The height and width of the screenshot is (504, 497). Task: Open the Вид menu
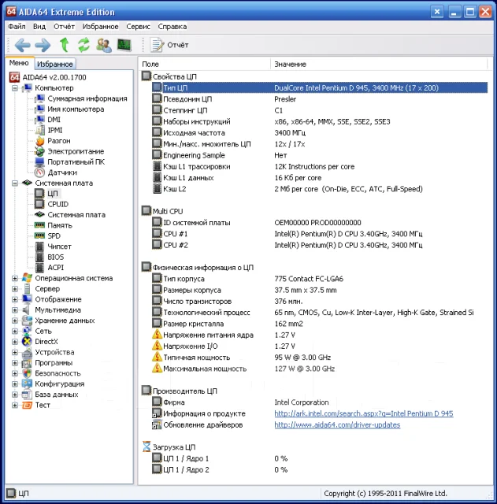point(39,26)
